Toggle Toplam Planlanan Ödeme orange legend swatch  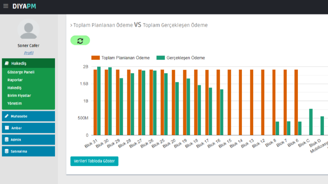tap(96, 58)
